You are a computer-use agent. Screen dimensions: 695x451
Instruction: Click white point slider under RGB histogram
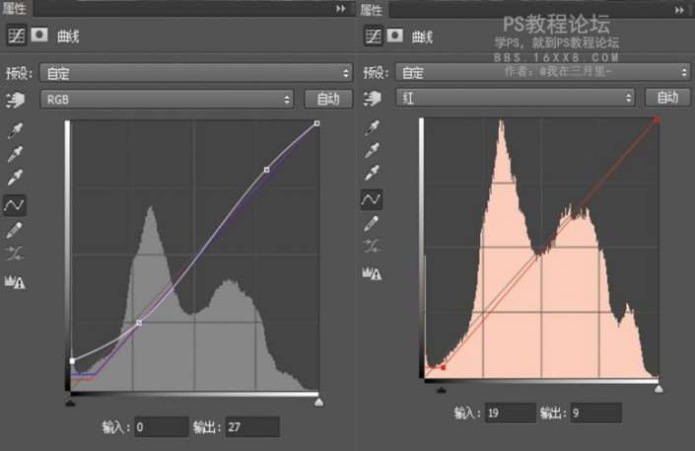[x=317, y=403]
